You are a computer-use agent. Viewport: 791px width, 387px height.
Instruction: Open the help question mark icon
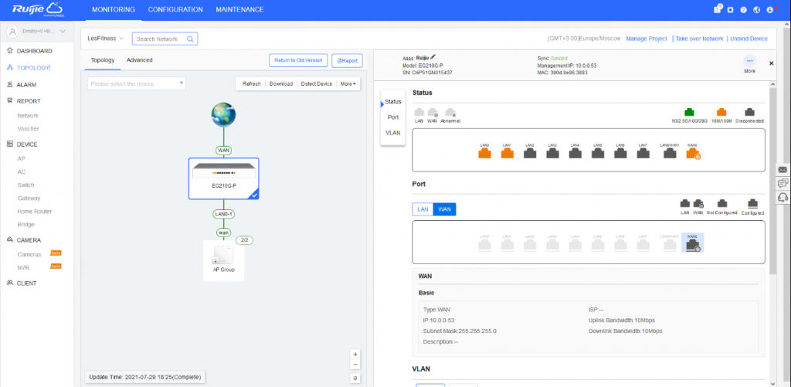[x=743, y=10]
